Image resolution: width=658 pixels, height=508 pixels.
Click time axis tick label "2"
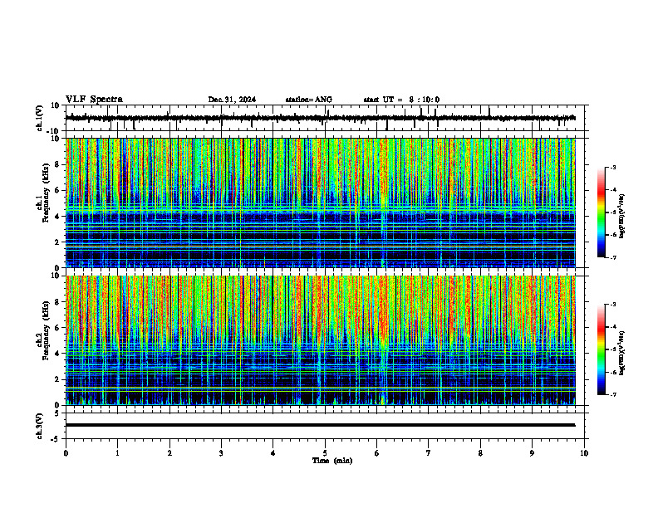[169, 453]
